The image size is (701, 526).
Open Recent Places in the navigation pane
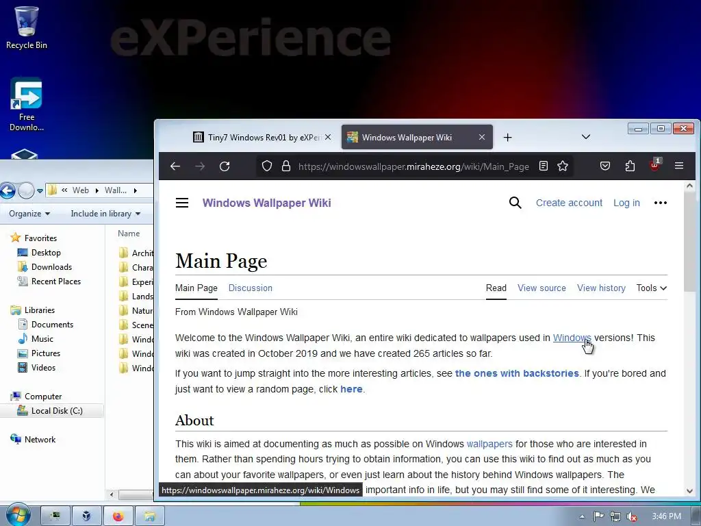coord(56,281)
